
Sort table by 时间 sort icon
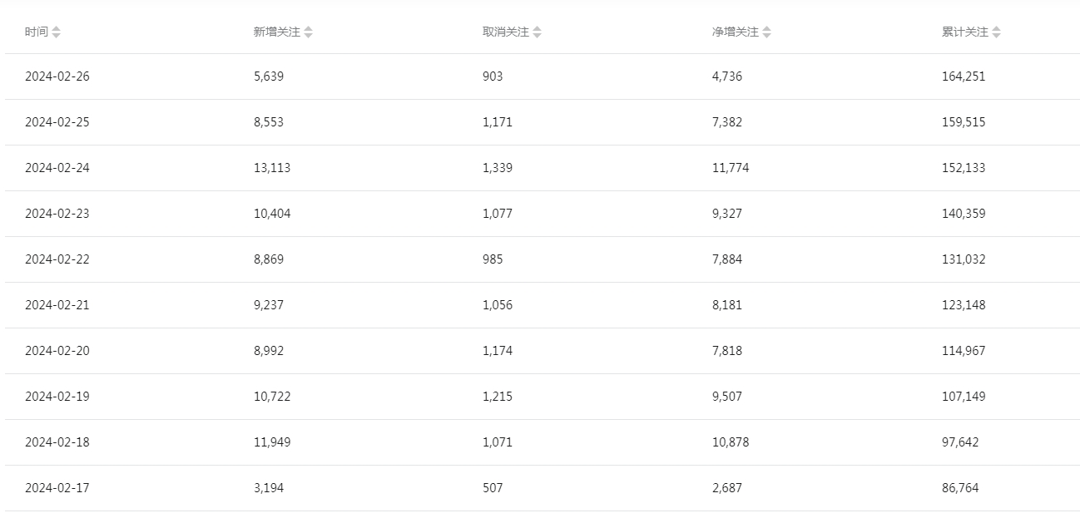pyautogui.click(x=56, y=32)
